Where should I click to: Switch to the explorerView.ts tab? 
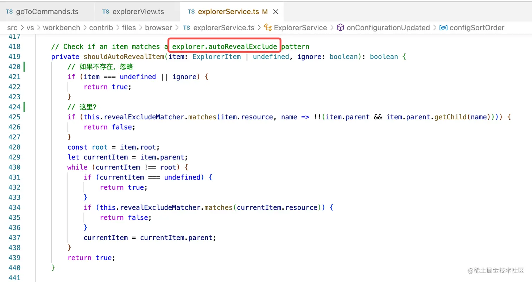[138, 12]
